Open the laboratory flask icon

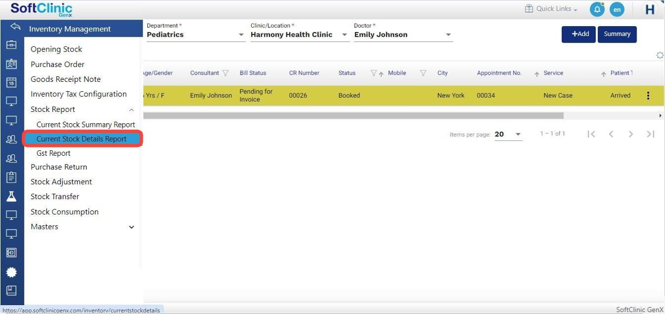point(11,196)
